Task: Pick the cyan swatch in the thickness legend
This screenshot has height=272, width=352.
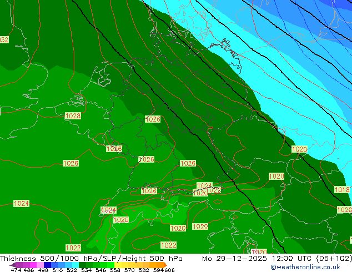Action: coord(75,265)
